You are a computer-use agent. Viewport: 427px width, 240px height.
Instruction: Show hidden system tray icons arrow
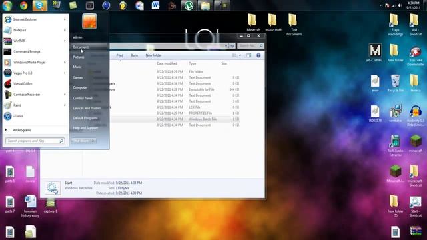point(380,5)
